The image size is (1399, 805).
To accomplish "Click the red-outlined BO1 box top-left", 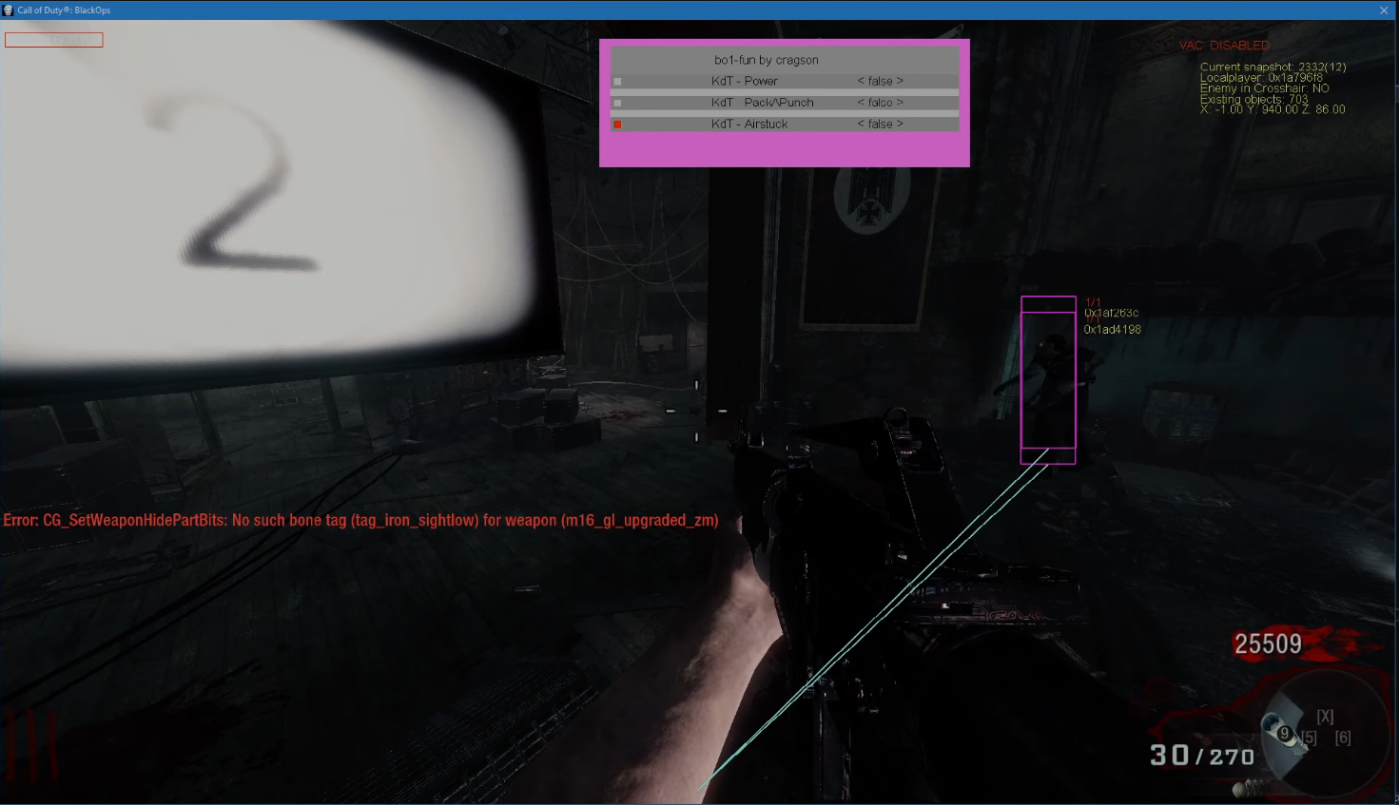I will 53,39.
